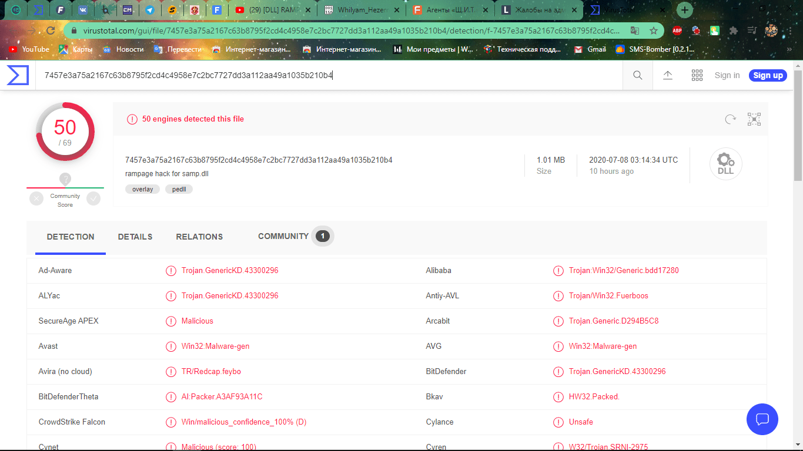The width and height of the screenshot is (803, 451).
Task: Open the RELATIONS tab
Action: 199,237
